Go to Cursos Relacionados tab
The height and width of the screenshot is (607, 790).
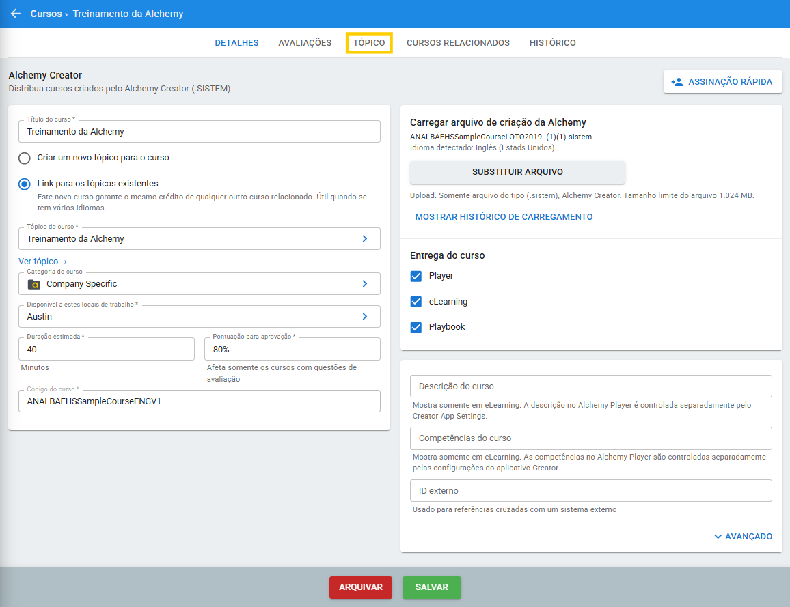point(458,43)
